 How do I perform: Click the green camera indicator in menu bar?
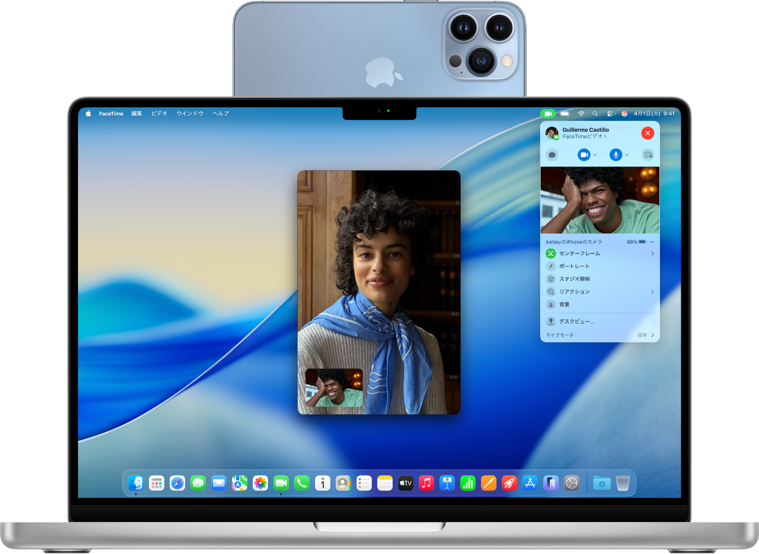(548, 114)
